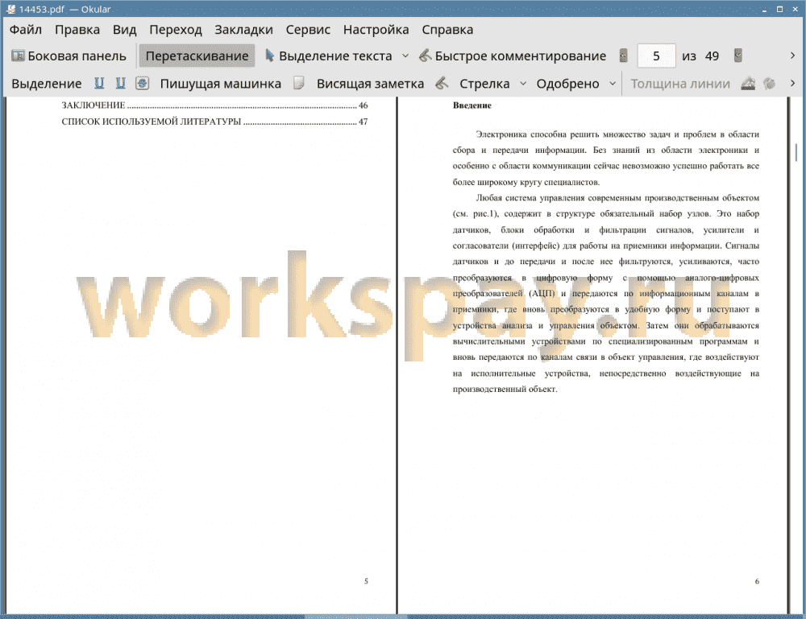Click the last icon before annotation toolbar chevron
This screenshot has width=806, height=619.
(769, 83)
